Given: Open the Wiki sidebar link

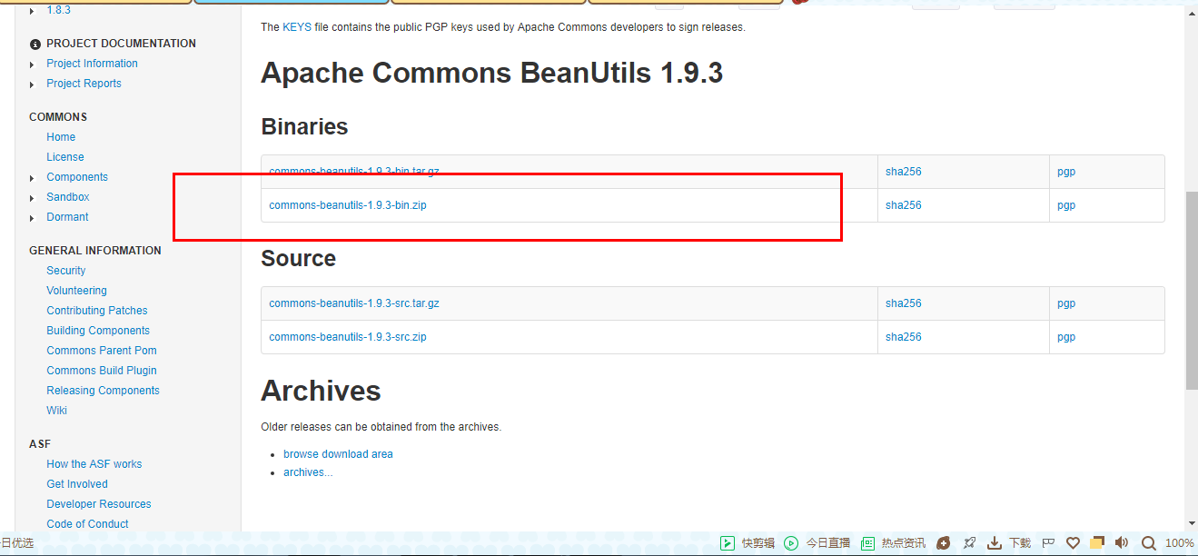Looking at the screenshot, I should pyautogui.click(x=57, y=411).
